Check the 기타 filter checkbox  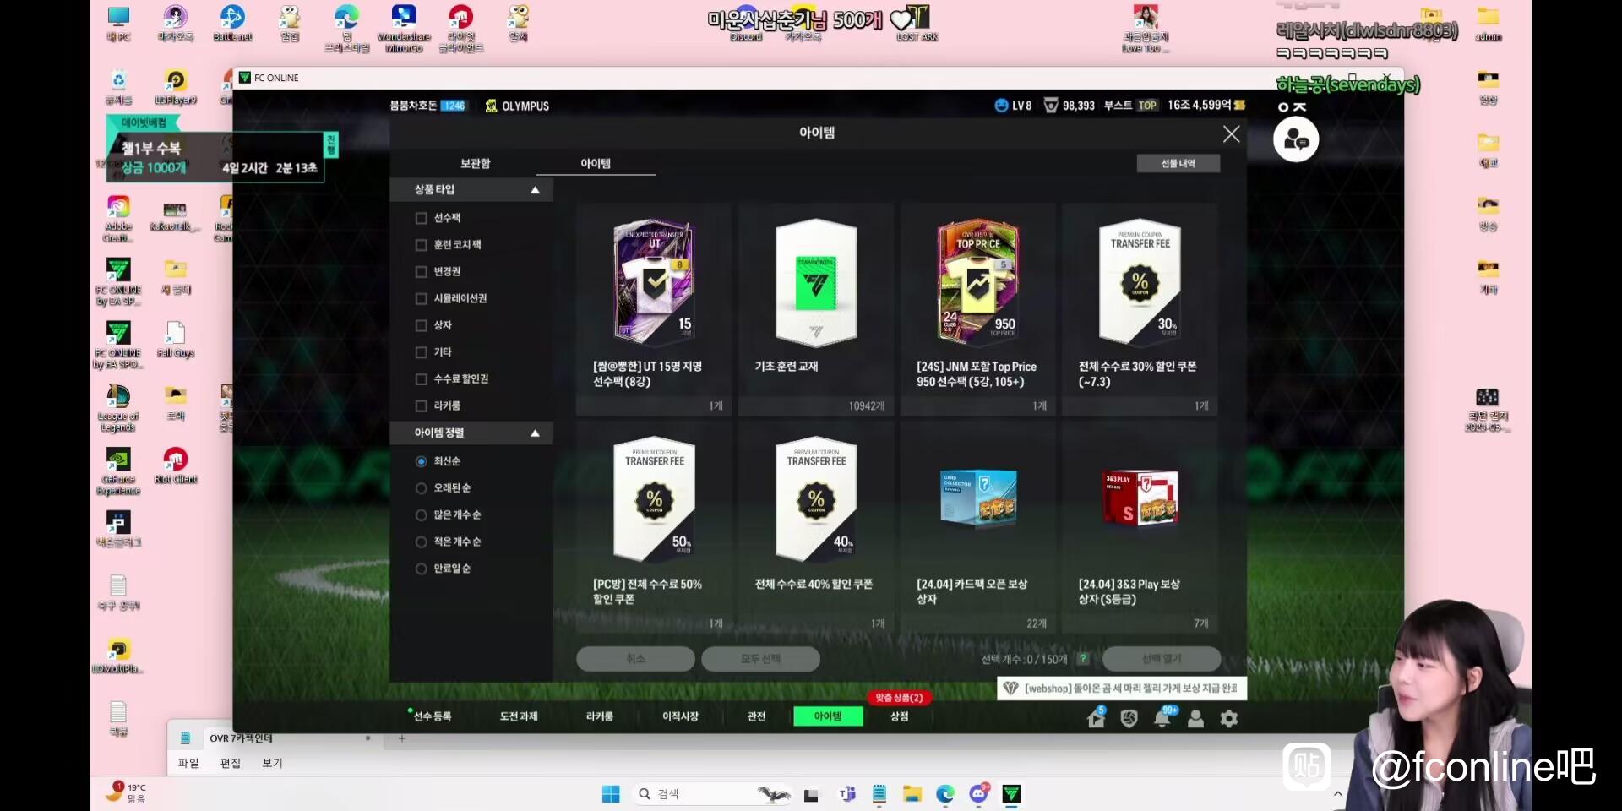pos(421,352)
